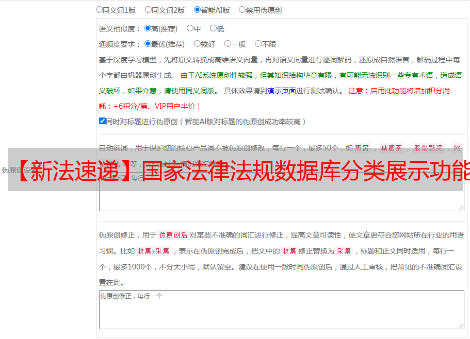Set 通顺度要求 to 最优(推荐)
This screenshot has width=470, height=339.
coord(148,44)
